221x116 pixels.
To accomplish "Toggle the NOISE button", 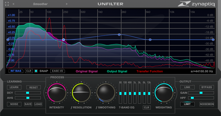I will (x=14, y=104).
